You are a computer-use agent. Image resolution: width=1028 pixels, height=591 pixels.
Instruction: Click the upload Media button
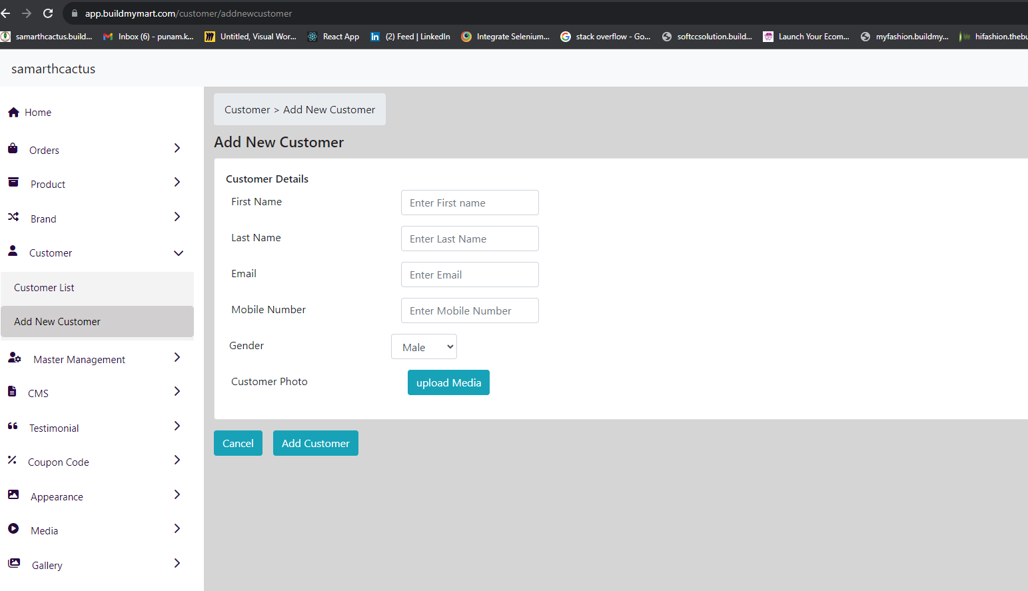[448, 382]
